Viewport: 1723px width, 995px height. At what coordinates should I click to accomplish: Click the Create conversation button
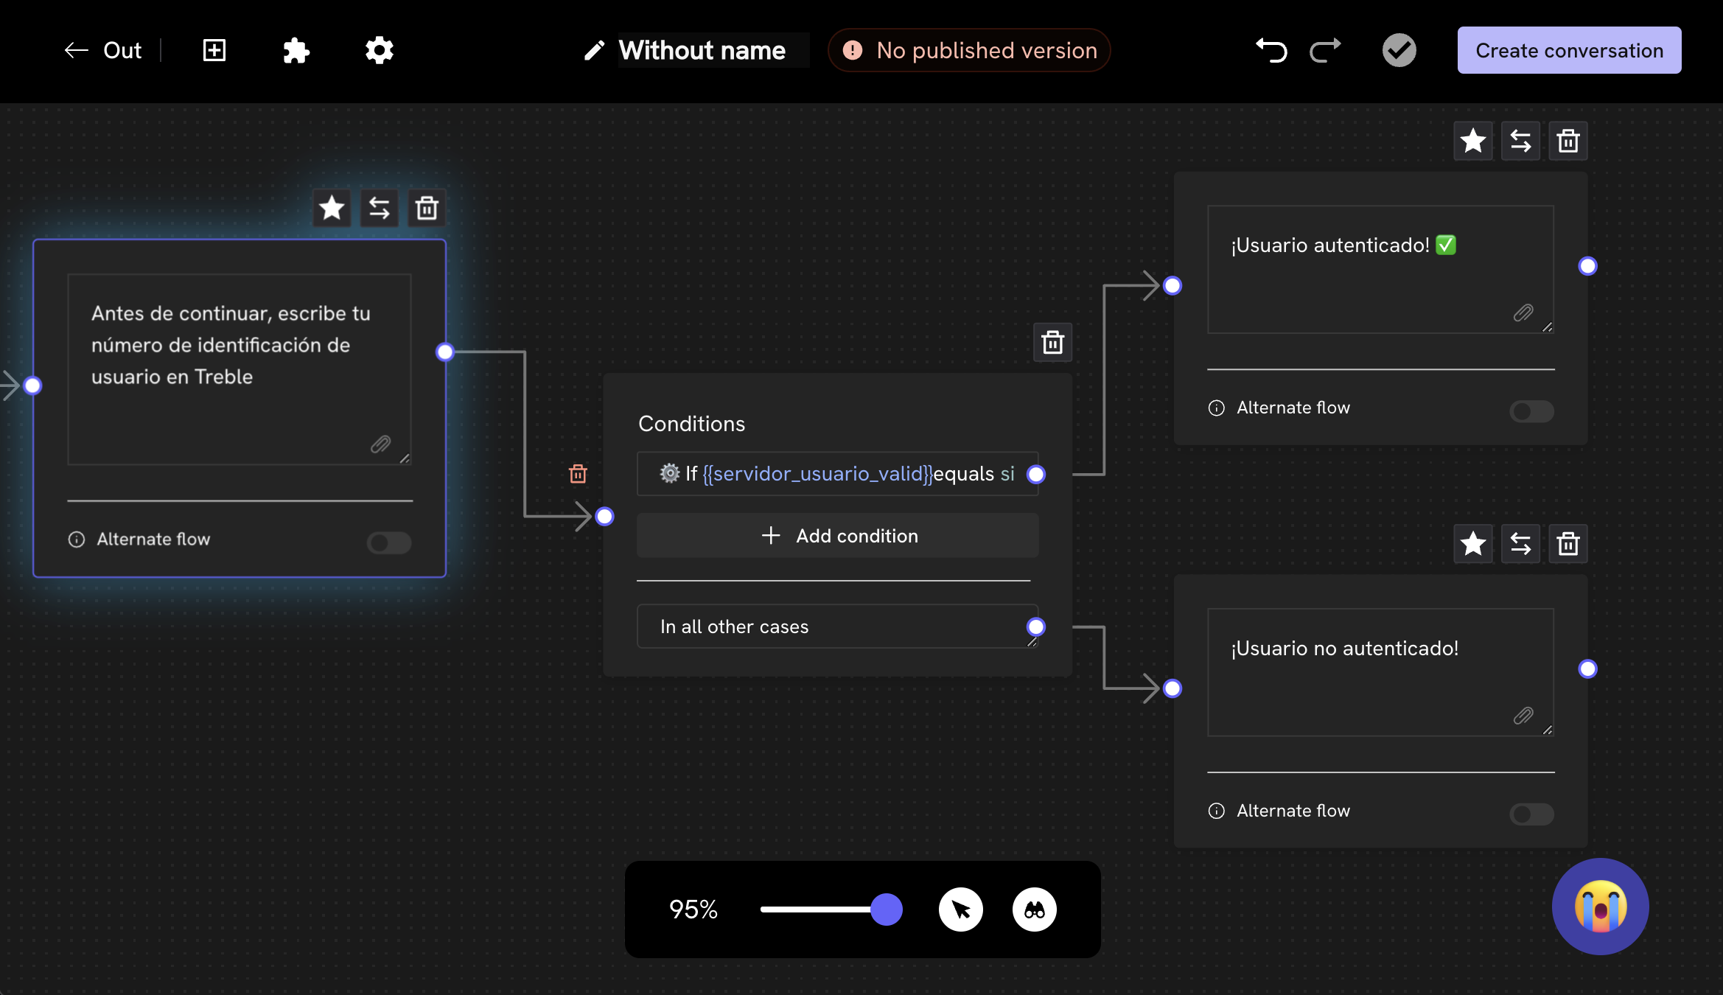pyautogui.click(x=1569, y=51)
